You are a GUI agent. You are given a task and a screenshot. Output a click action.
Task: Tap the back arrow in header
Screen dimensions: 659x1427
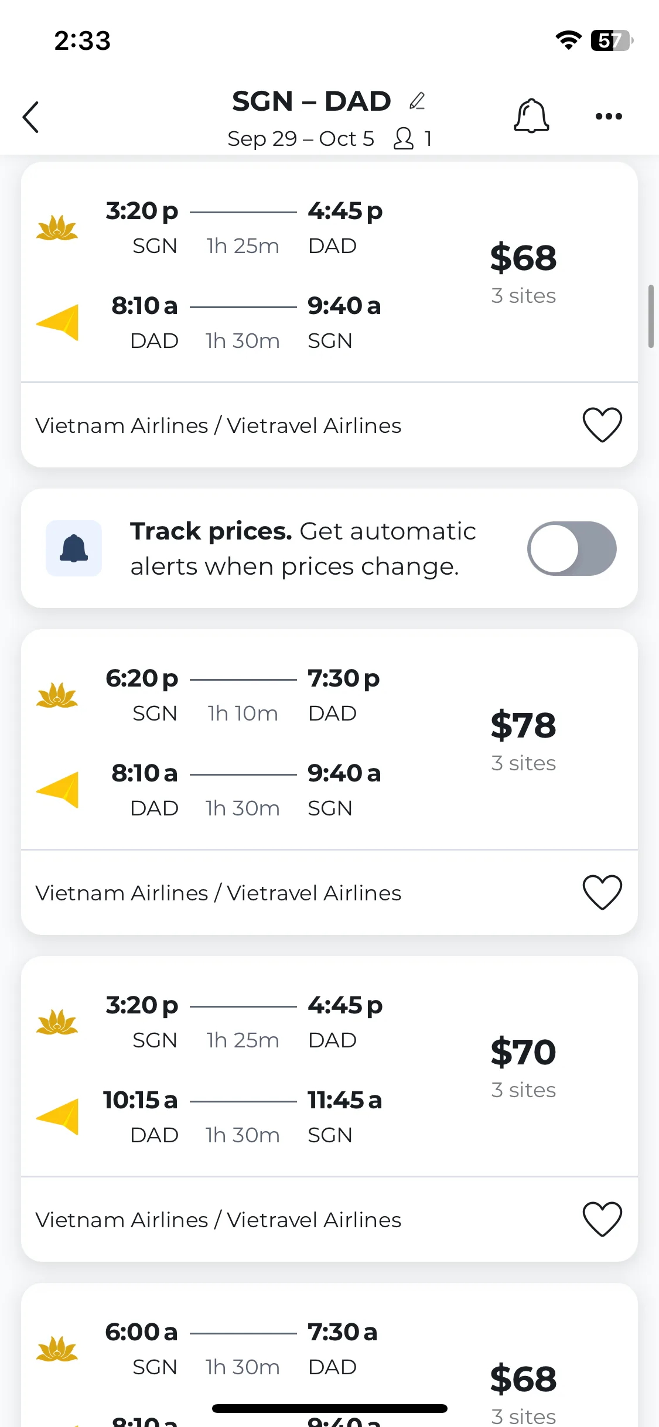[31, 117]
